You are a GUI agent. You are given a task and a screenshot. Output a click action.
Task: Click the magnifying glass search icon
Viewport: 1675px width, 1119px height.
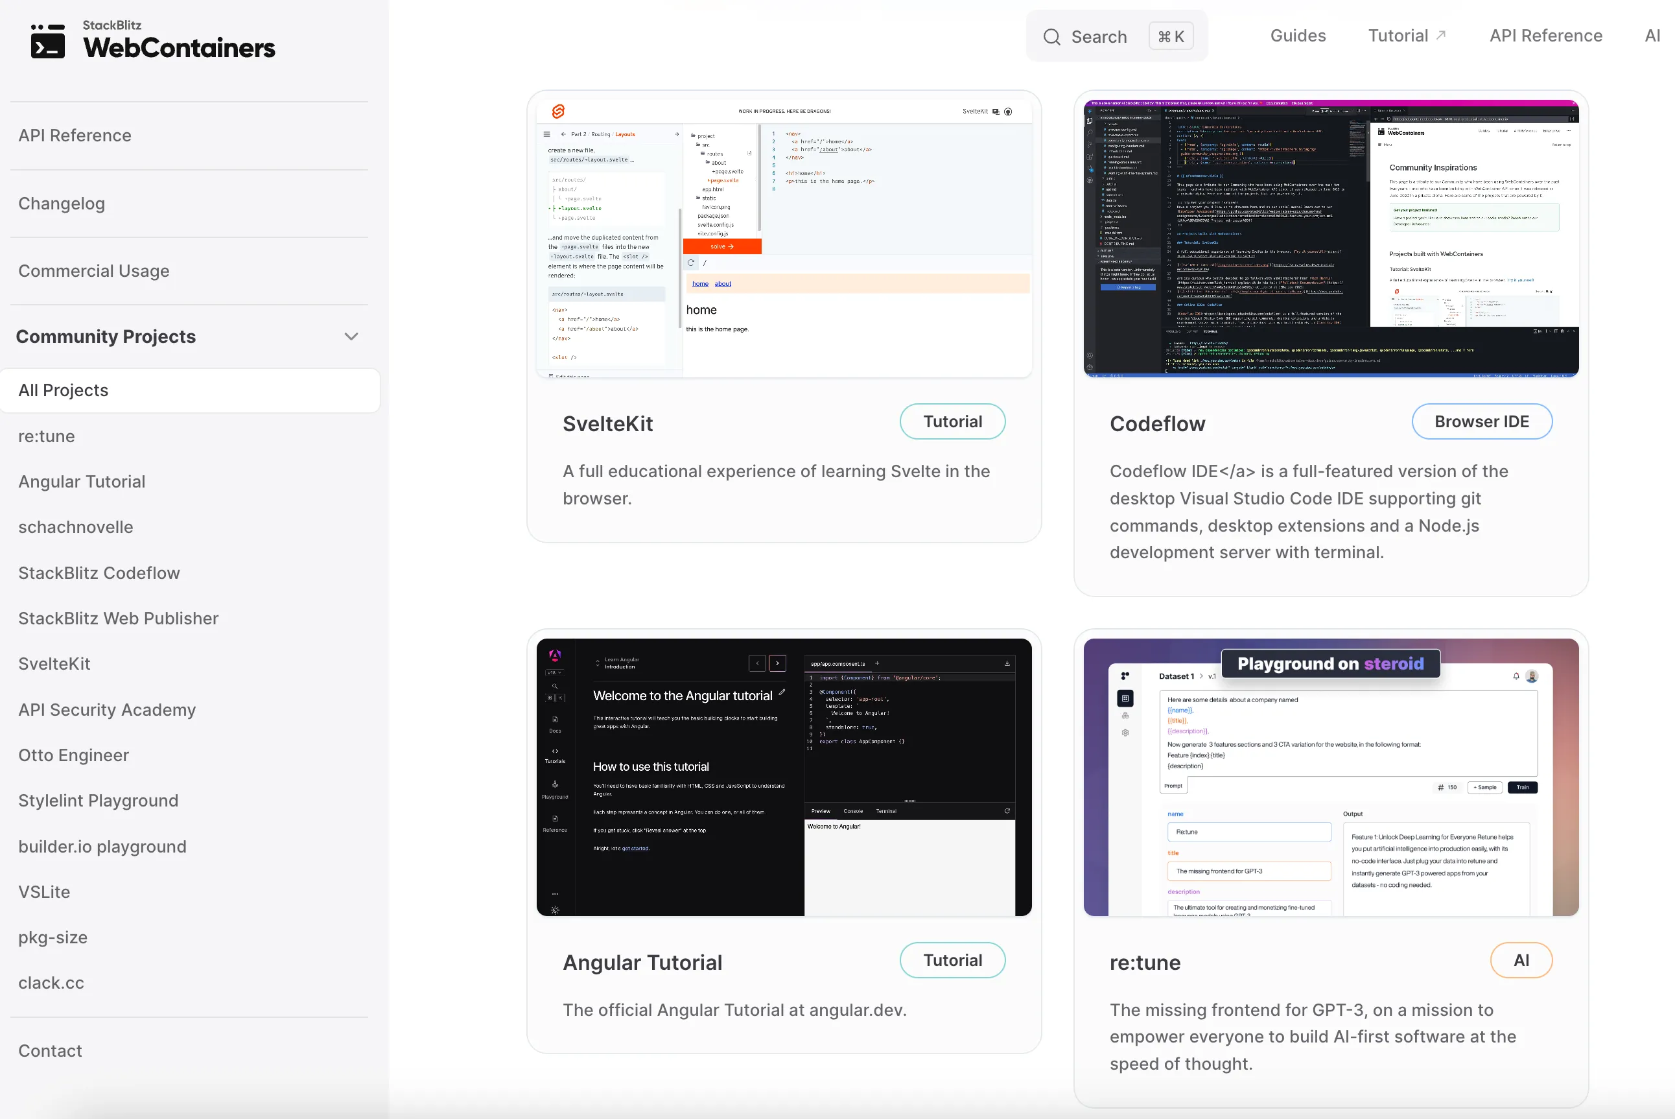(x=1051, y=36)
